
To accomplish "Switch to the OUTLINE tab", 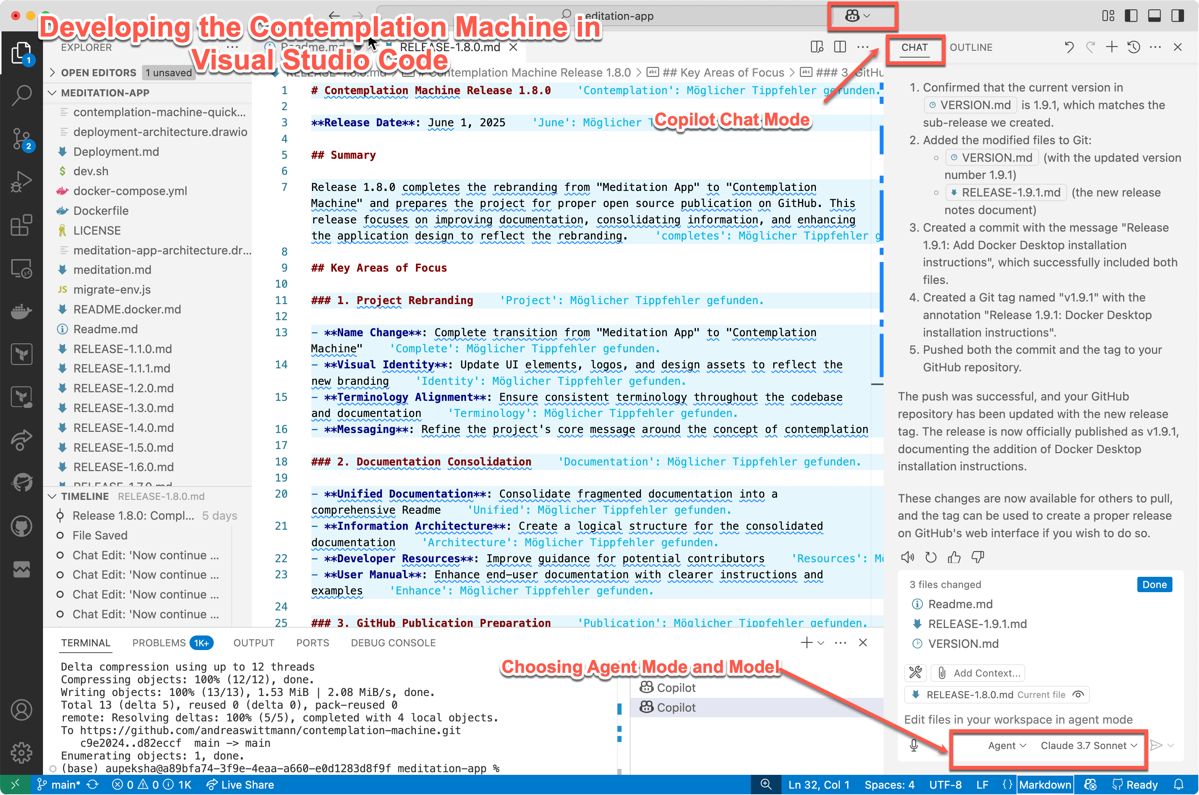I will point(971,47).
